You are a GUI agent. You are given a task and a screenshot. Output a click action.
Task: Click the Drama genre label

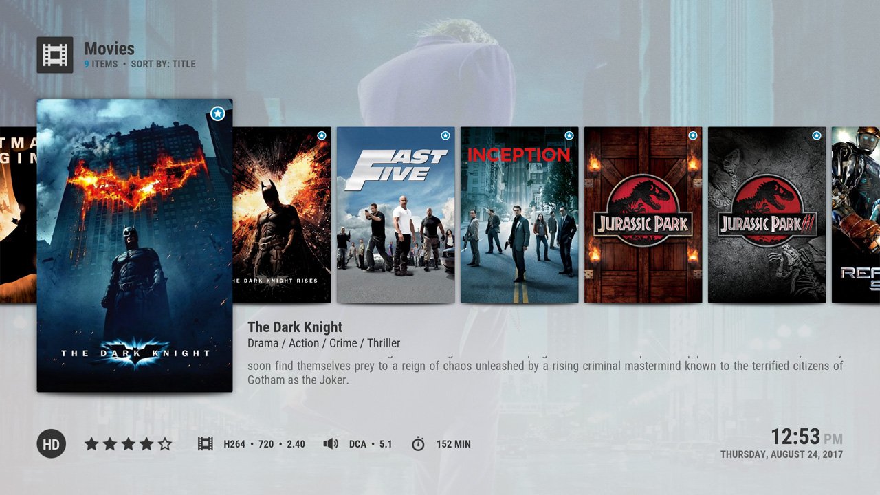(x=261, y=343)
